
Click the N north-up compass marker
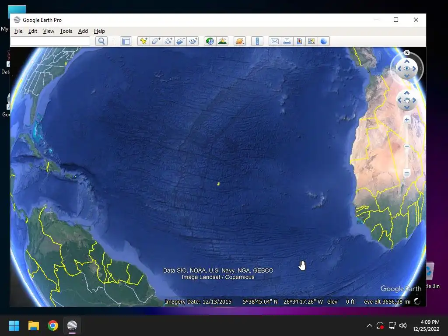(x=407, y=52)
